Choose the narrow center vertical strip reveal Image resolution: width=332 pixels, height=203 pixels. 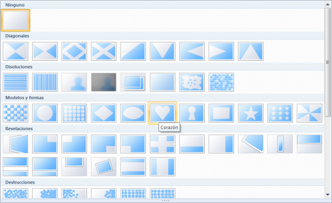click(280, 144)
